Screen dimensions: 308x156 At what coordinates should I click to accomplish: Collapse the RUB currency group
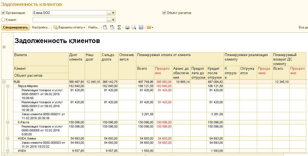(x=4, y=82)
